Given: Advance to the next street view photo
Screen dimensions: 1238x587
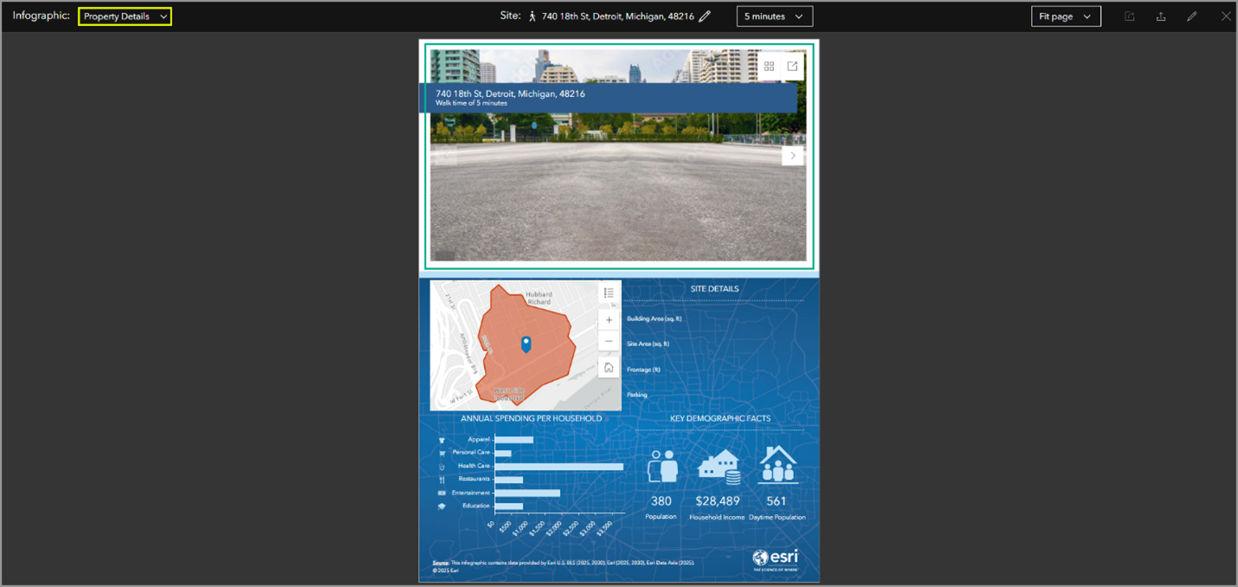Looking at the screenshot, I should pos(792,155).
